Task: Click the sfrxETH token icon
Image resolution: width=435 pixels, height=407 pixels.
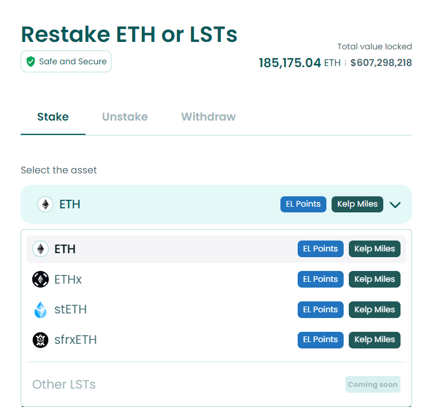Action: (40, 340)
